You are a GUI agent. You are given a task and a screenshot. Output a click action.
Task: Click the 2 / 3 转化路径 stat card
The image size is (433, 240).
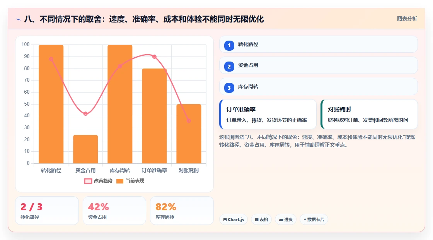point(47,211)
